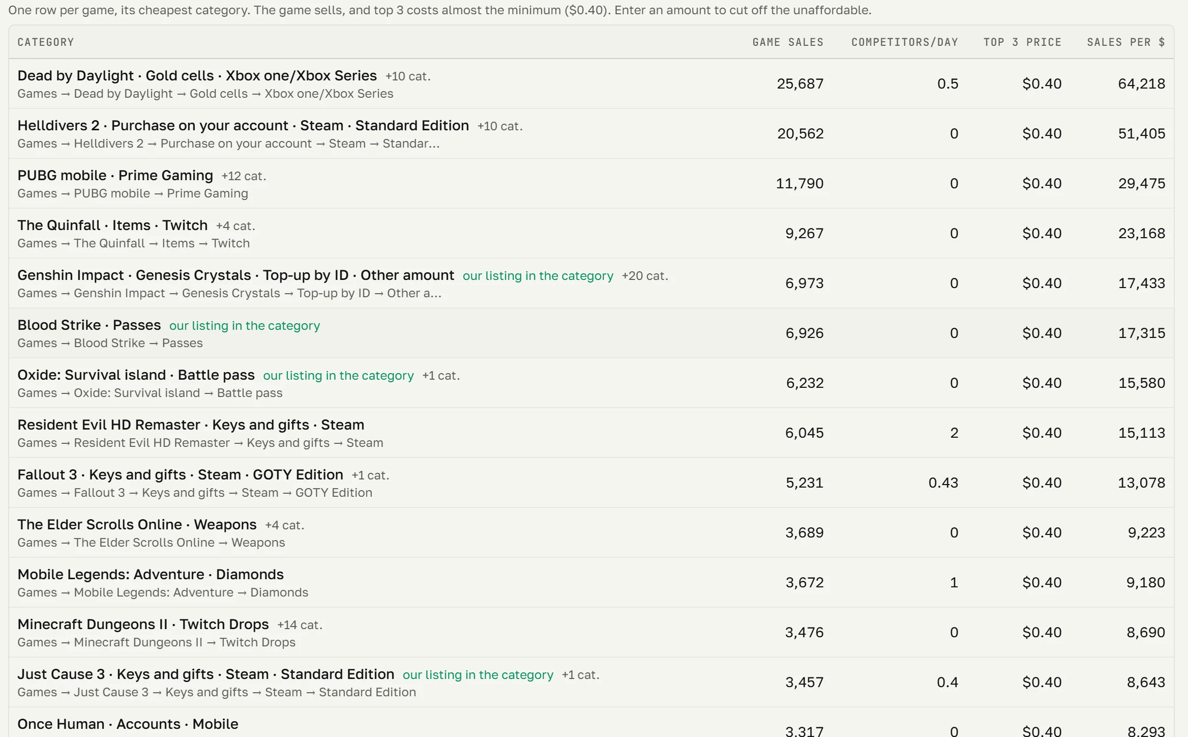This screenshot has height=737, width=1188.
Task: Select $0.40 price in Blood Strike row
Action: (1042, 333)
